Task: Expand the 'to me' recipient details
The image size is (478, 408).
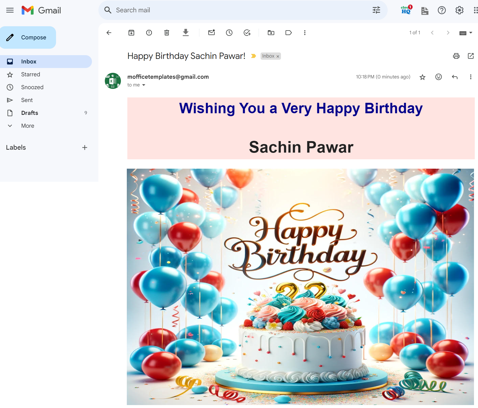Action: (x=144, y=85)
